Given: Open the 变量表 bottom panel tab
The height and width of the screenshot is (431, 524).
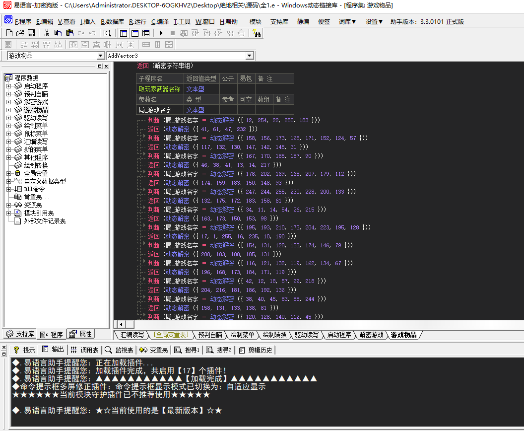Looking at the screenshot, I should (154, 350).
